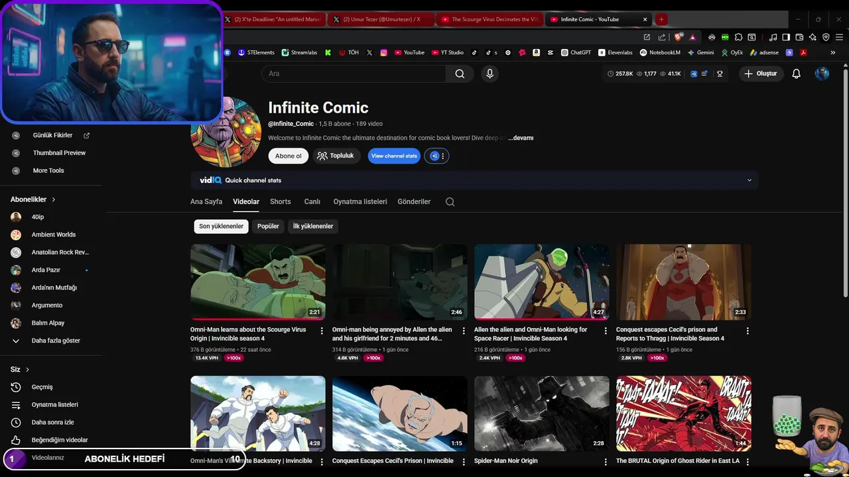The height and width of the screenshot is (477, 849).
Task: Open Streamlabs bookmark
Action: (300, 52)
